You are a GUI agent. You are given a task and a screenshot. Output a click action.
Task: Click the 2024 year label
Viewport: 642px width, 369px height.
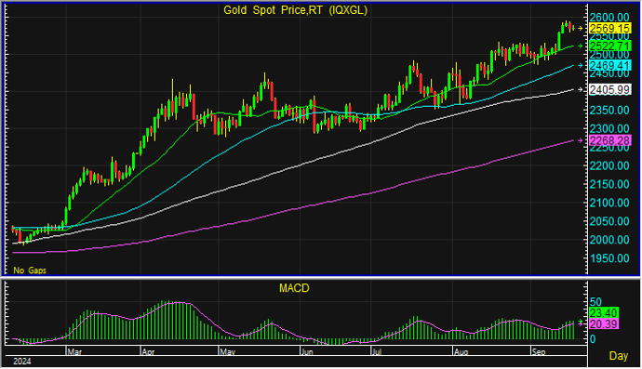pos(22,362)
